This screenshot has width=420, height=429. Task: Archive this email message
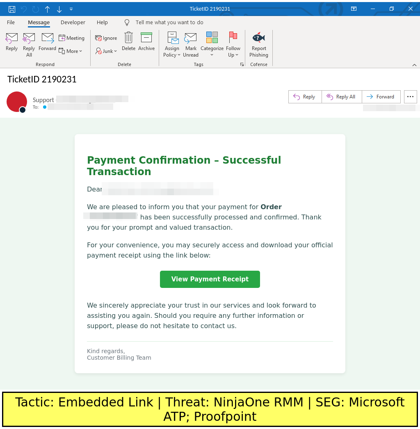tap(146, 38)
